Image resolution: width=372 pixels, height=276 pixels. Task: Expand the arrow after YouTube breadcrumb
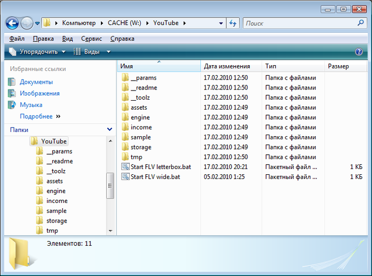tap(184, 23)
